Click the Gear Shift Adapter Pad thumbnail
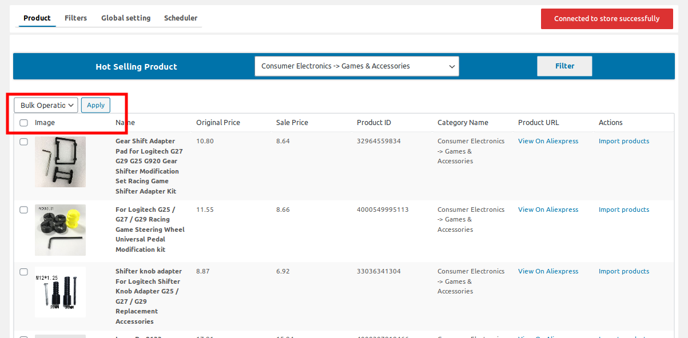 pyautogui.click(x=60, y=162)
